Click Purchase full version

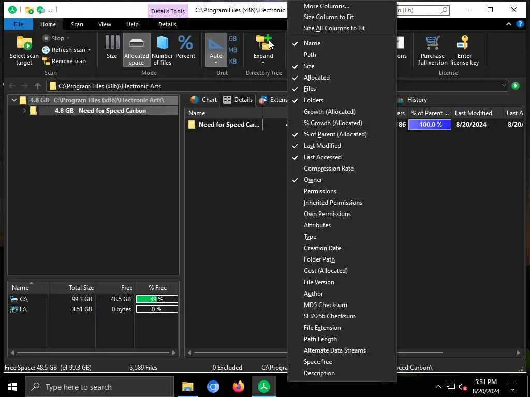click(x=433, y=50)
